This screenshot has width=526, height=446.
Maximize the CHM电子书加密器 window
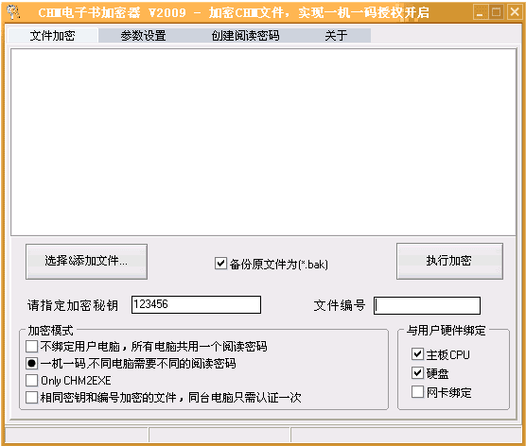497,12
